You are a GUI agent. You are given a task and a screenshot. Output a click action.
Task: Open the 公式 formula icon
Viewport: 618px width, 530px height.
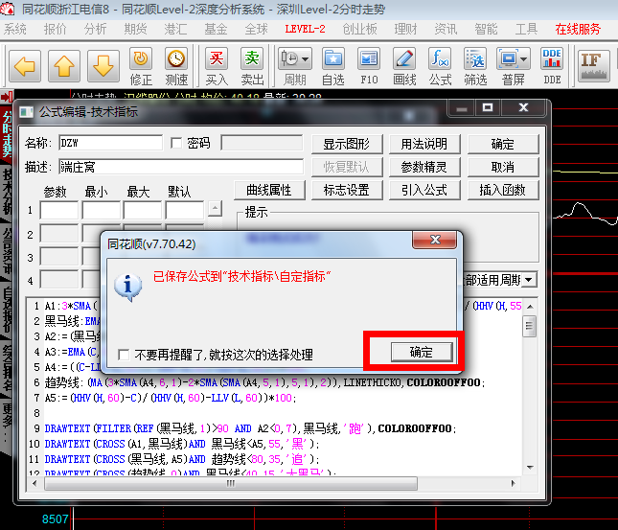click(x=440, y=65)
